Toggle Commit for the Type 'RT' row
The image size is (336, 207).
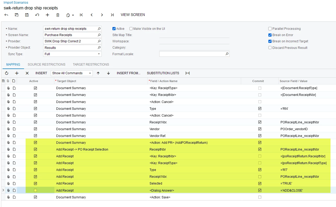point(260,170)
